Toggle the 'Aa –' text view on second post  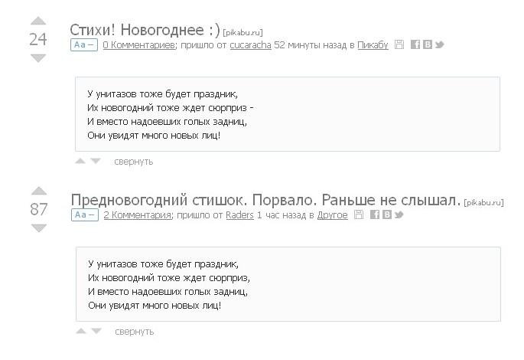point(84,215)
